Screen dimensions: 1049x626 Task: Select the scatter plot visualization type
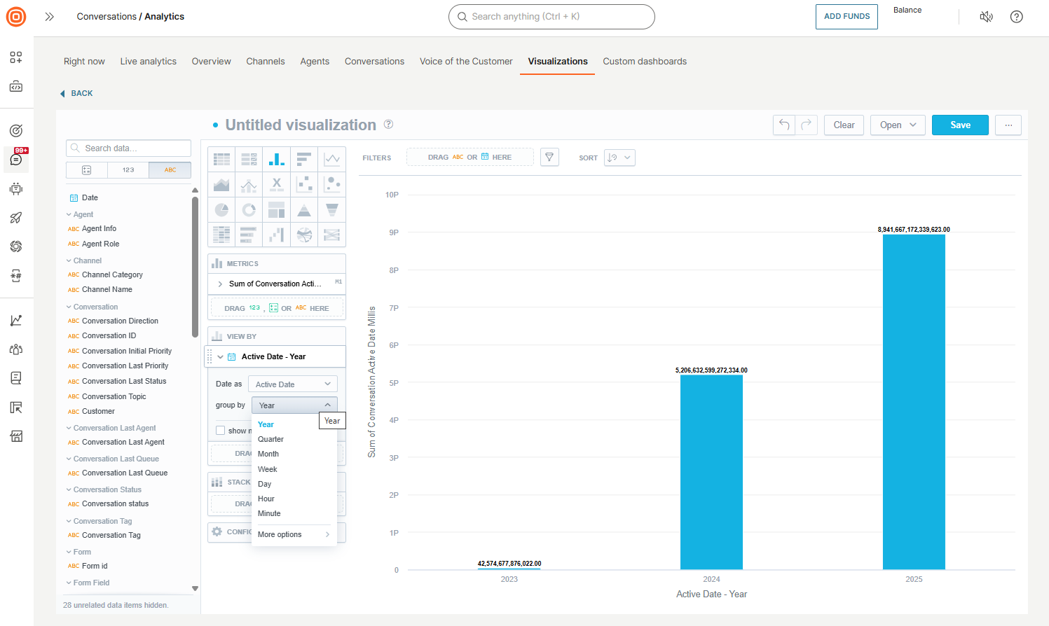click(x=304, y=184)
